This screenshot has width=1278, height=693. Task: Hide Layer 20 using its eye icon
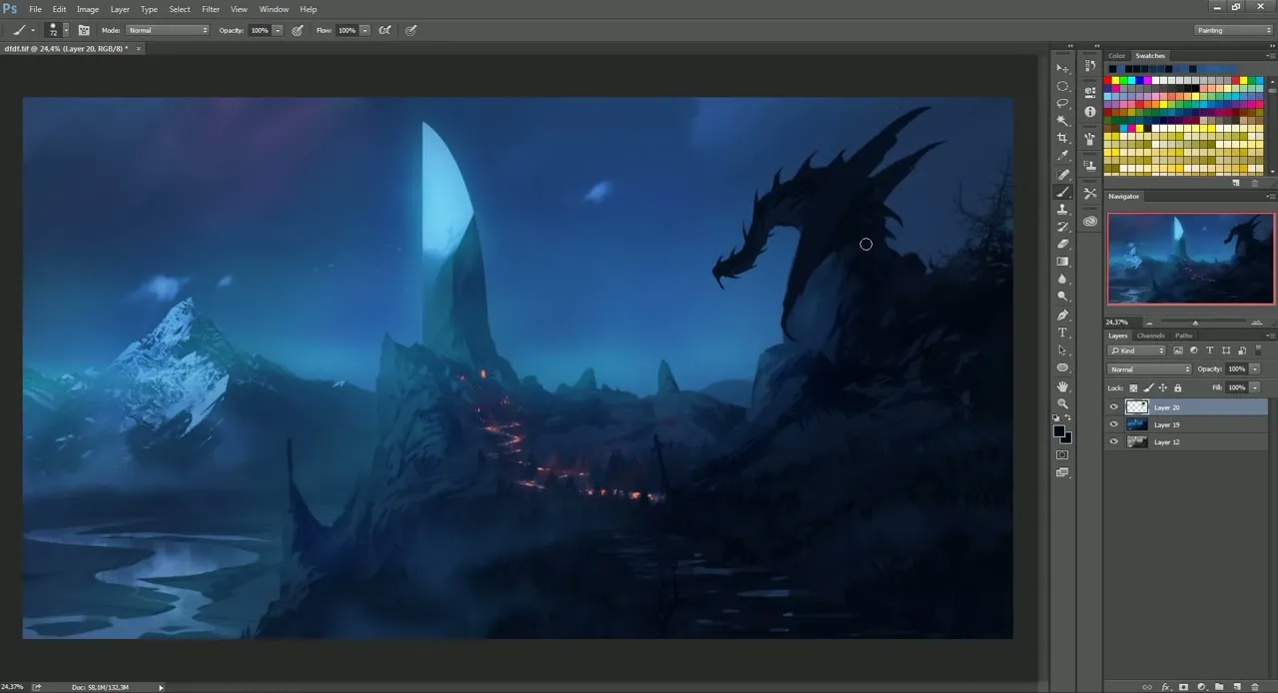pyautogui.click(x=1114, y=407)
